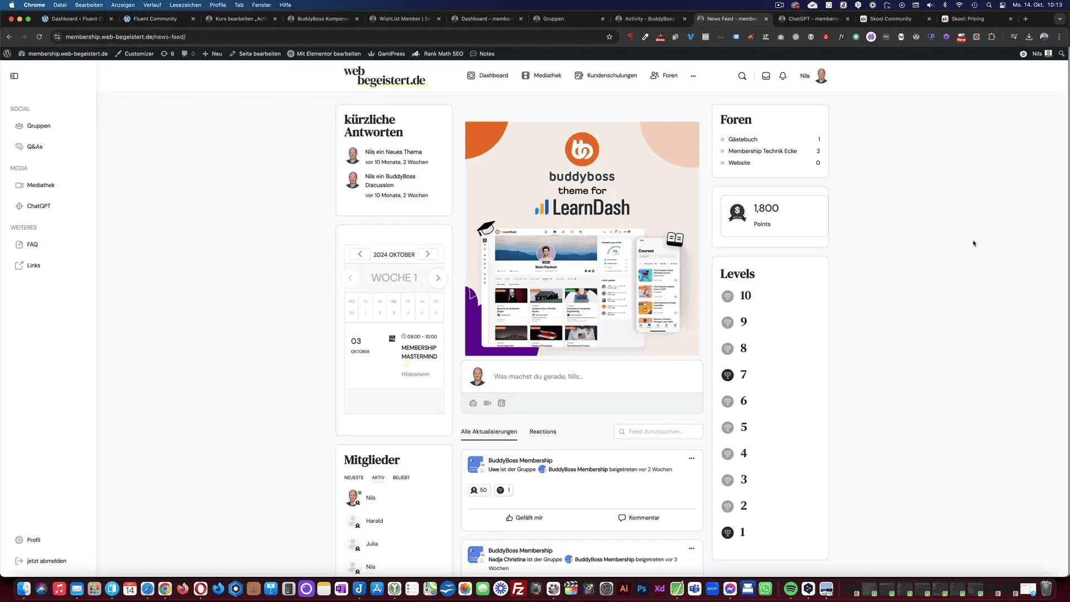
Task: Click the webbegeistert.de site logo
Action: (385, 76)
